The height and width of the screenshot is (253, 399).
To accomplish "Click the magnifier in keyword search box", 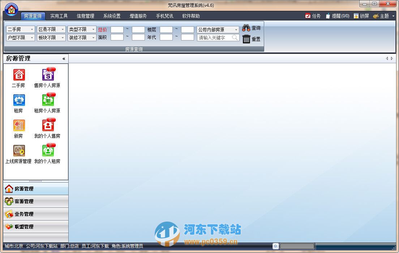I will click(235, 38).
